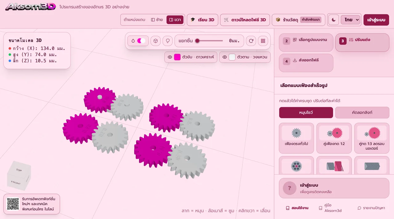This screenshot has height=219, width=394.
Task: Hide the ตัวตาม · วงแหวน part via eye icon
Action: [225, 57]
